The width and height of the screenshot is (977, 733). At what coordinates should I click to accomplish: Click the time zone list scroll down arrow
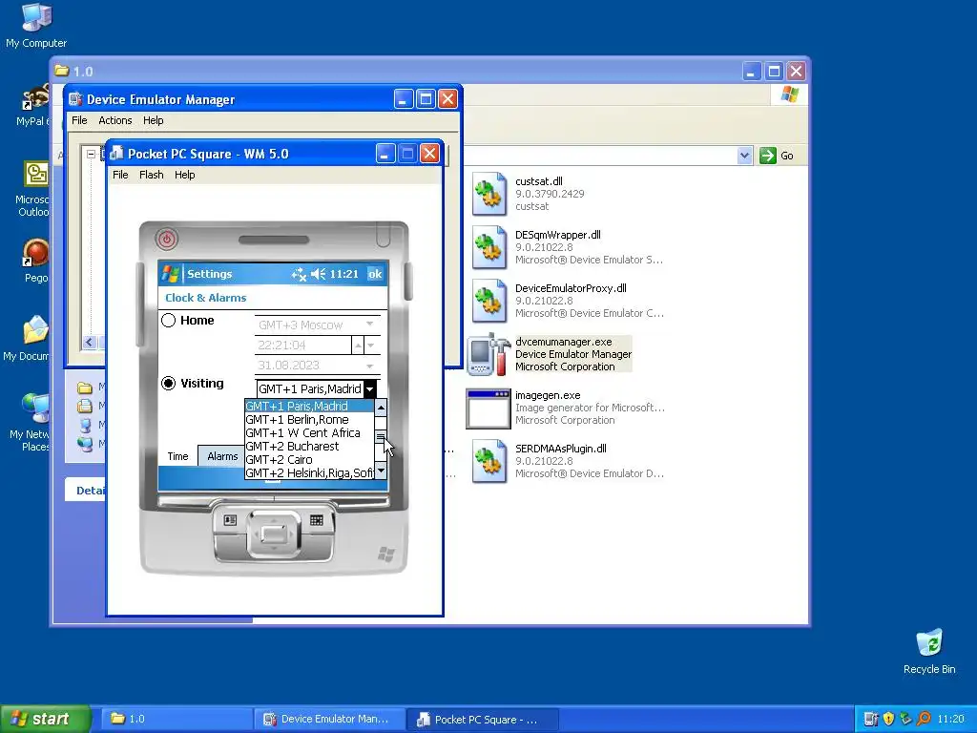tap(381, 471)
